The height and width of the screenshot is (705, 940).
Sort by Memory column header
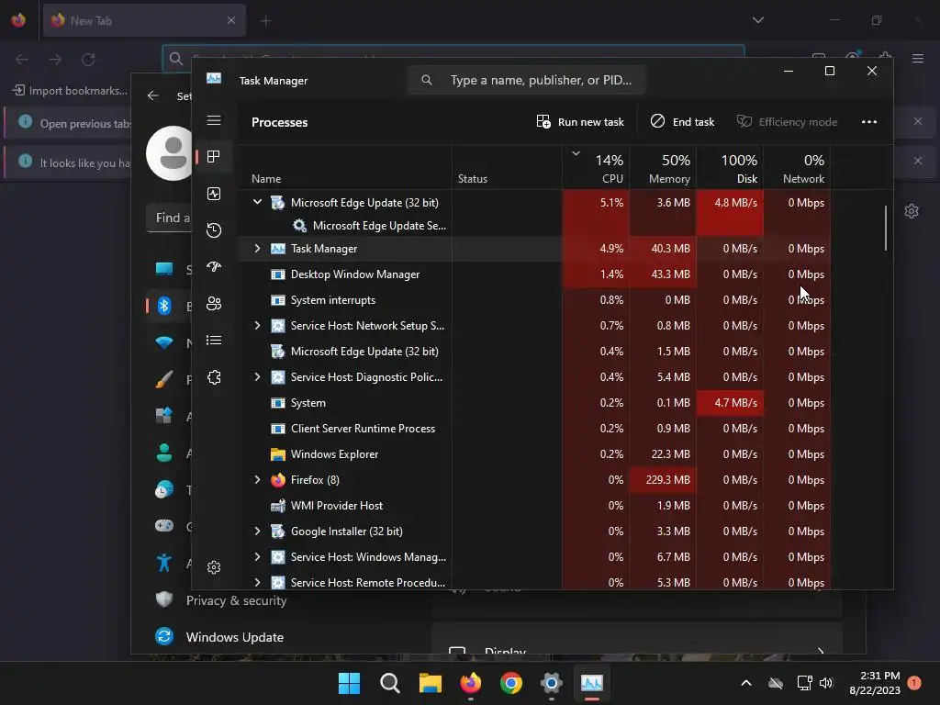663,168
